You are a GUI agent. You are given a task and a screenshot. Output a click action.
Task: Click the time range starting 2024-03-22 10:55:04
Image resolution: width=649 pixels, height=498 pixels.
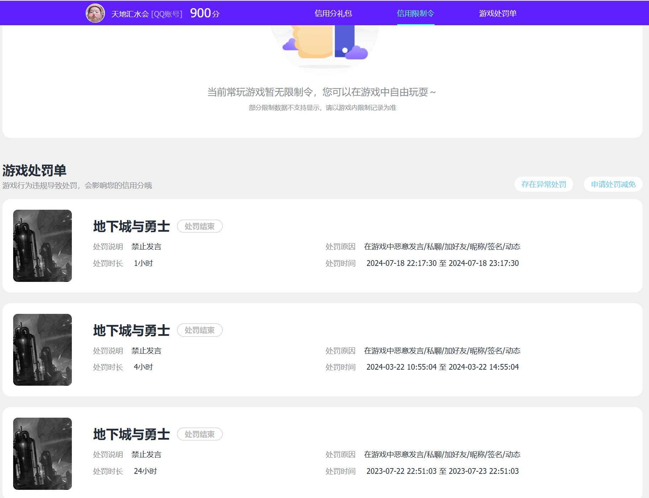pyautogui.click(x=442, y=367)
